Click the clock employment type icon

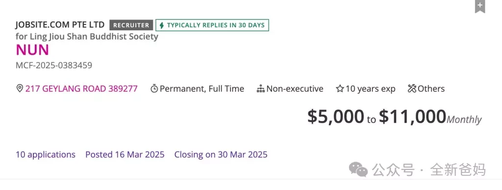154,88
